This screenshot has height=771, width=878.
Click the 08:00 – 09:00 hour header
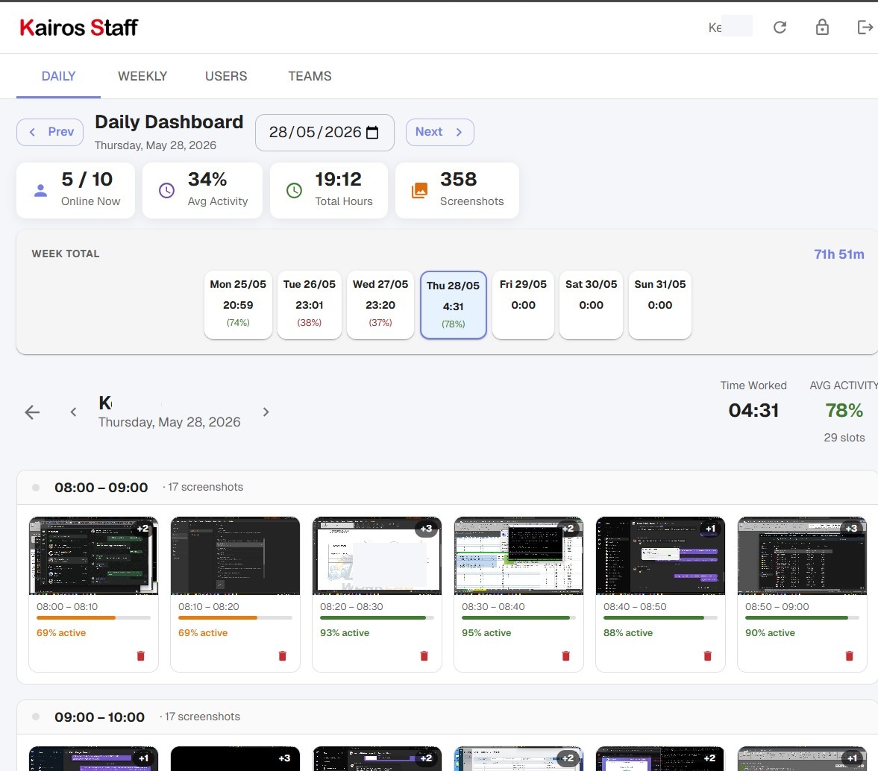click(x=448, y=487)
